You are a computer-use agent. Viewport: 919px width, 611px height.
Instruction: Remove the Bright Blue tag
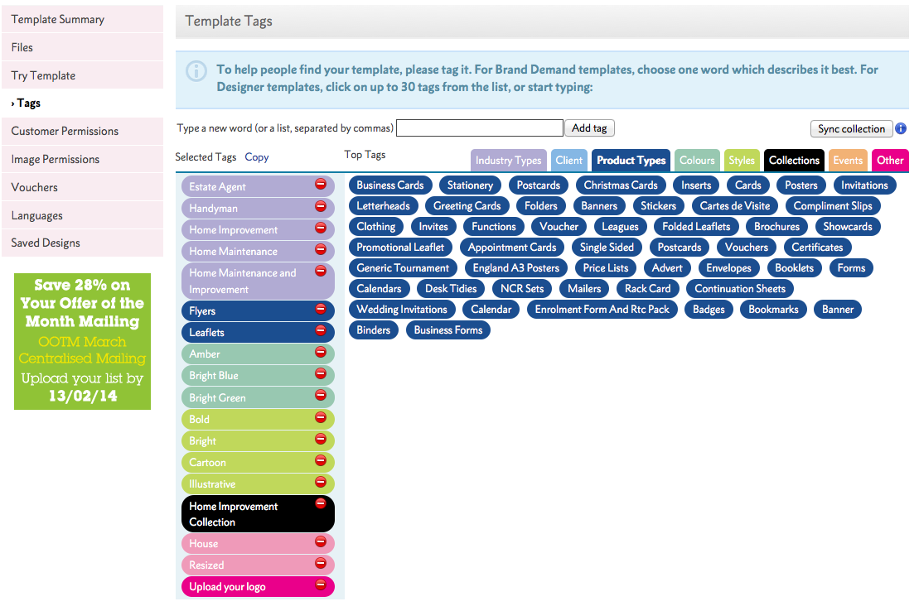click(x=321, y=373)
